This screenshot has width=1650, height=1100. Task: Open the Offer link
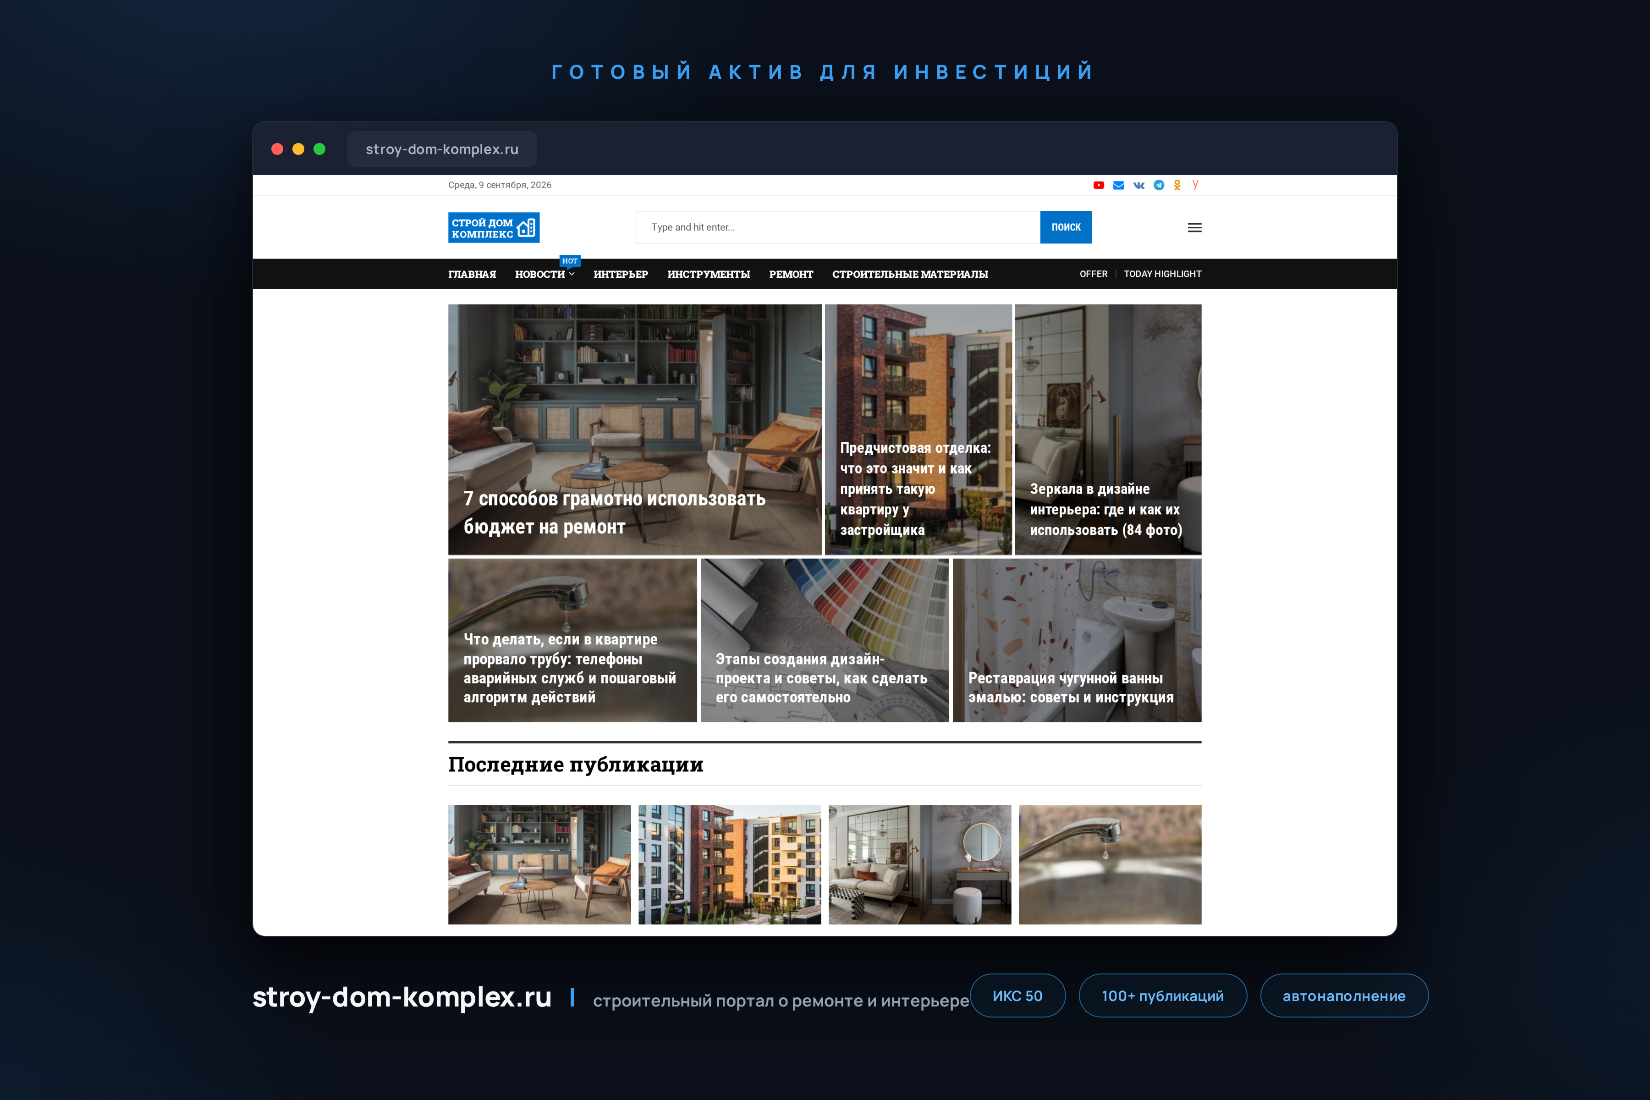[x=1094, y=274]
